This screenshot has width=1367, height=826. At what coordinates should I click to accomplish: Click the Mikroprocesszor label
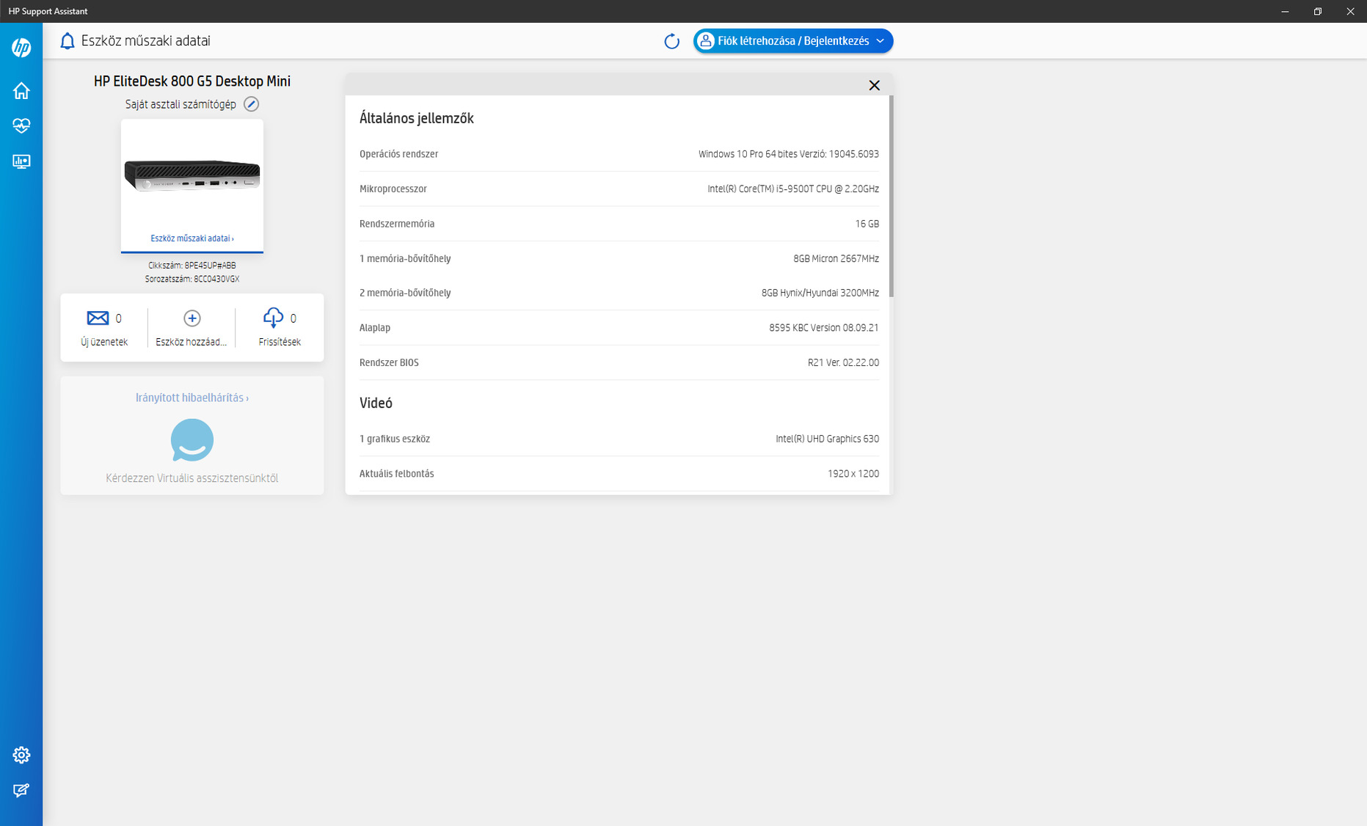click(x=393, y=189)
